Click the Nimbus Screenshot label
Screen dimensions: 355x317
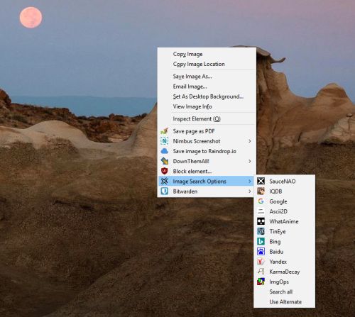(x=197, y=141)
